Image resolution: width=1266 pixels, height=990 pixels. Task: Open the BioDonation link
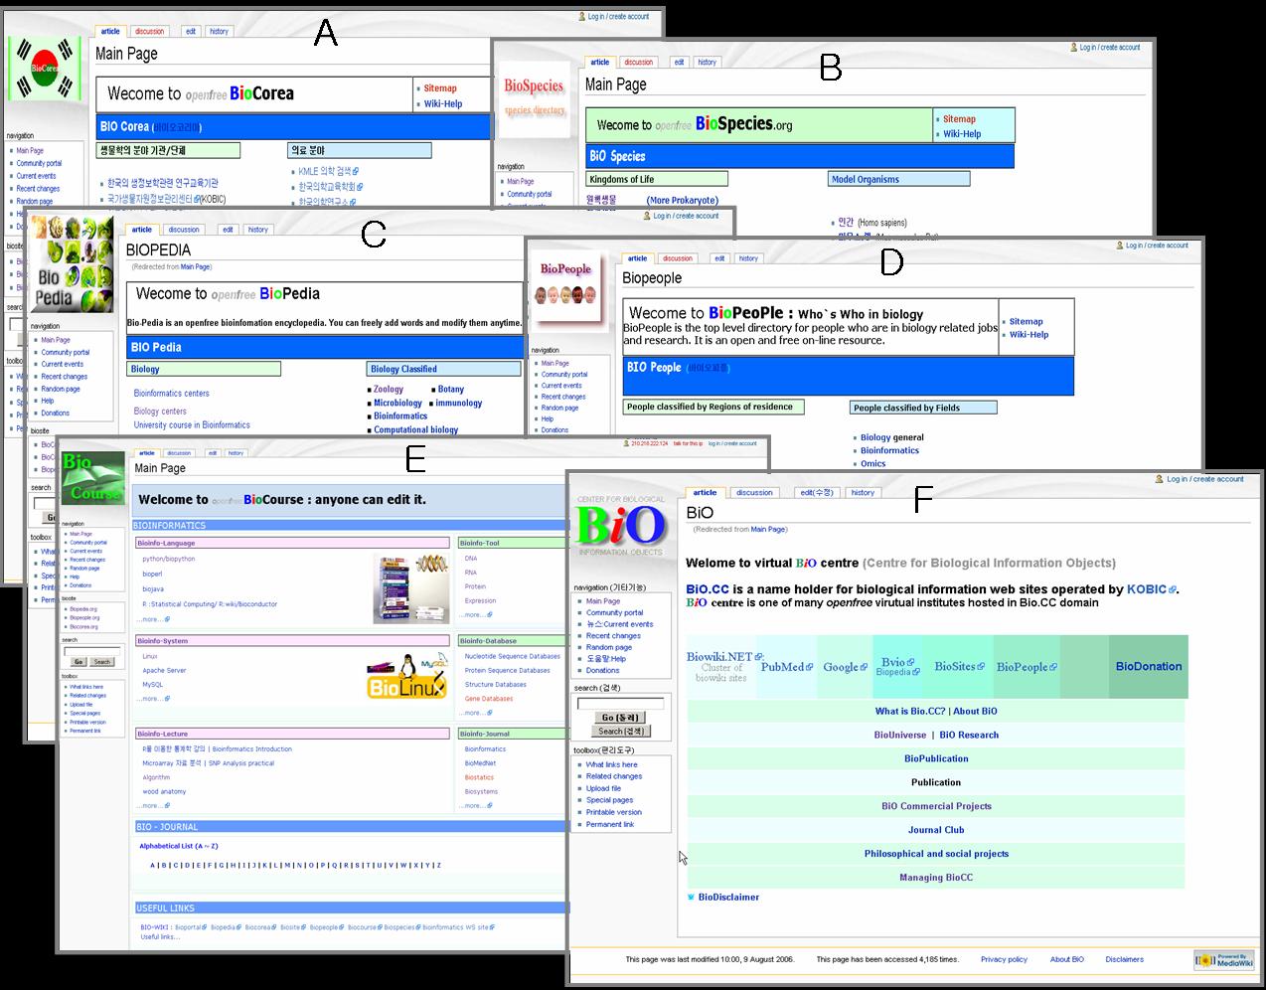[1149, 666]
